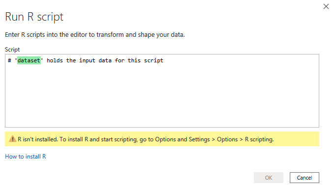Click the empty right side of yellow banner
The image size is (334, 186).
pyautogui.click(x=296, y=139)
